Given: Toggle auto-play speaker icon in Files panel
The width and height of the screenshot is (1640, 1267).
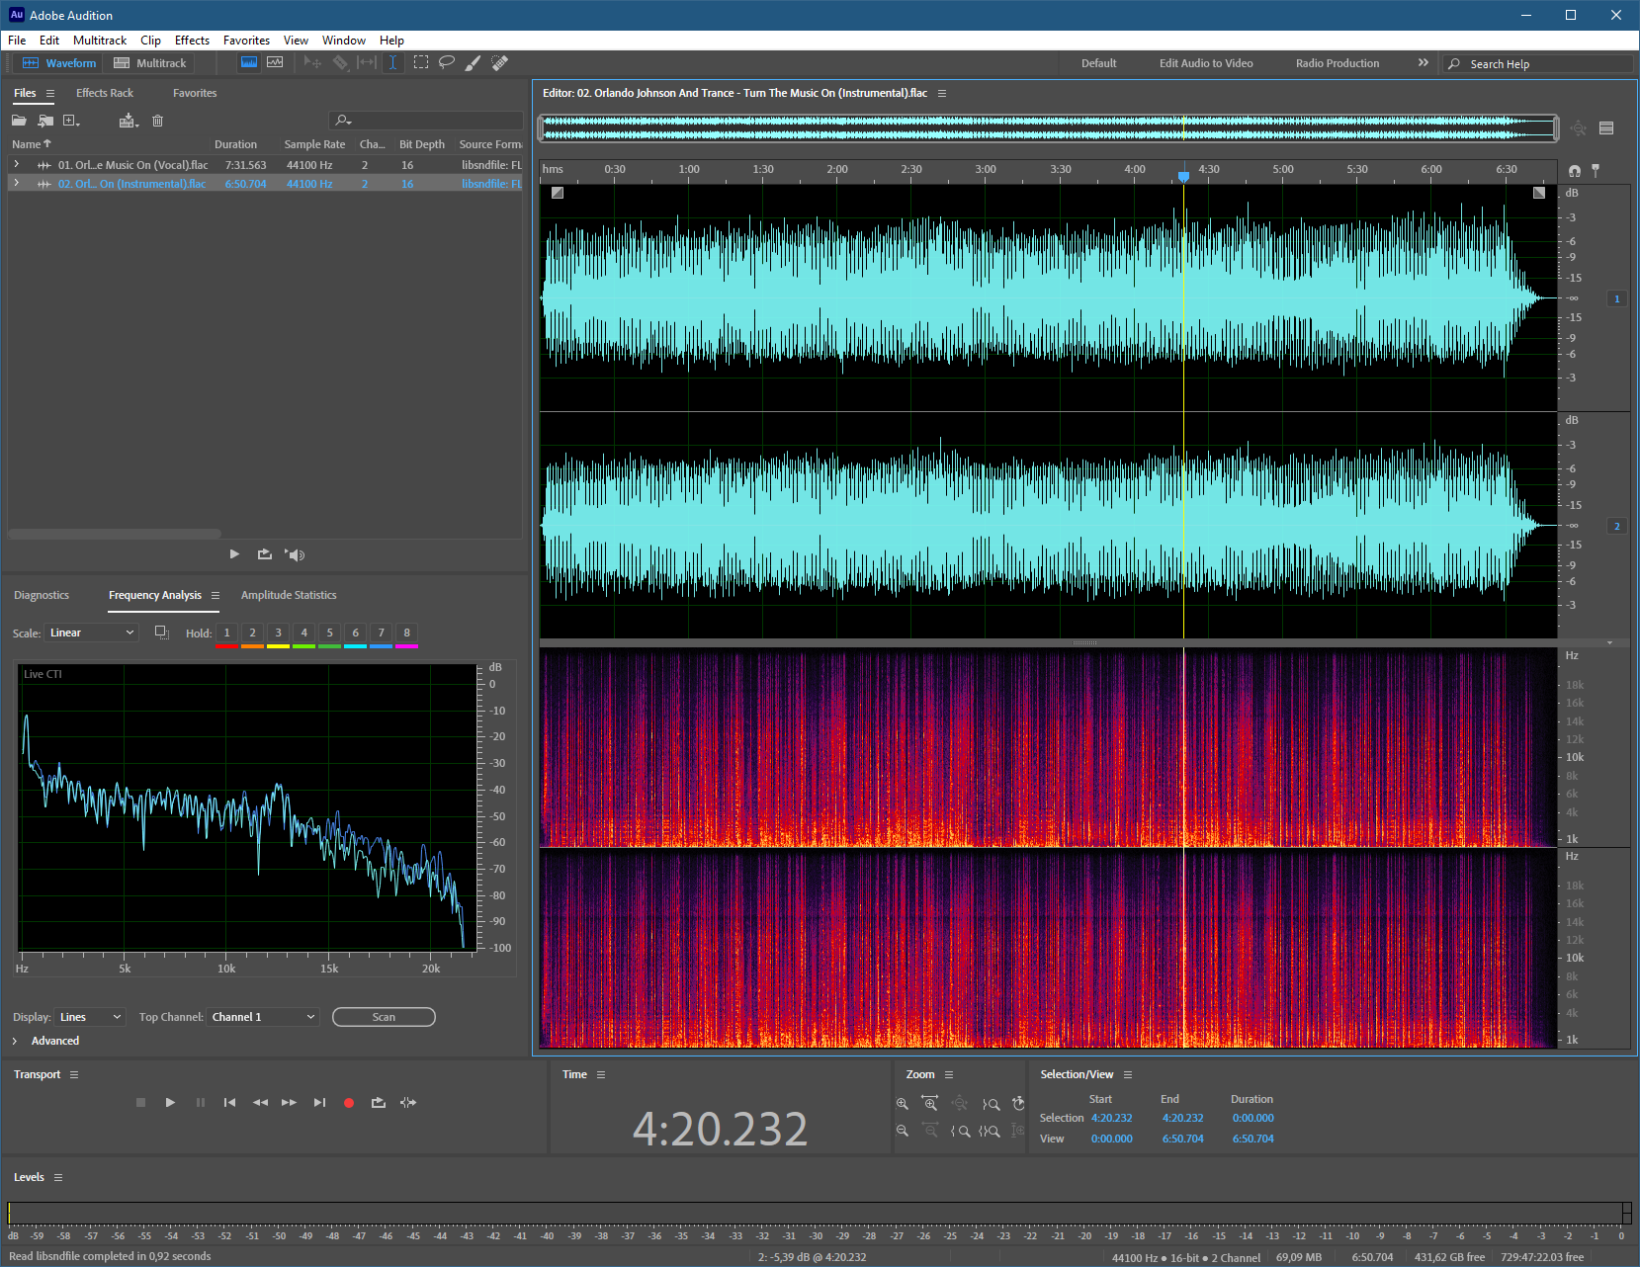Looking at the screenshot, I should tap(295, 554).
